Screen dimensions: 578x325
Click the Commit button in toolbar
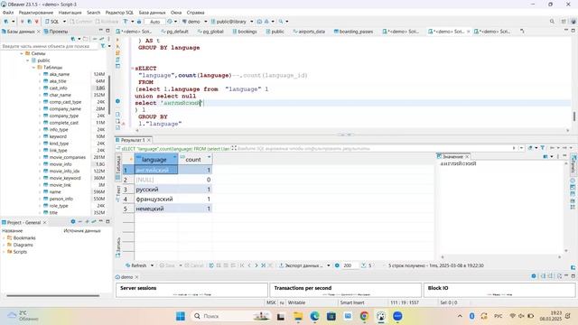[x=80, y=22]
